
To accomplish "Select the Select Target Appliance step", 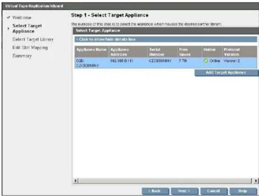I will 27,28.
